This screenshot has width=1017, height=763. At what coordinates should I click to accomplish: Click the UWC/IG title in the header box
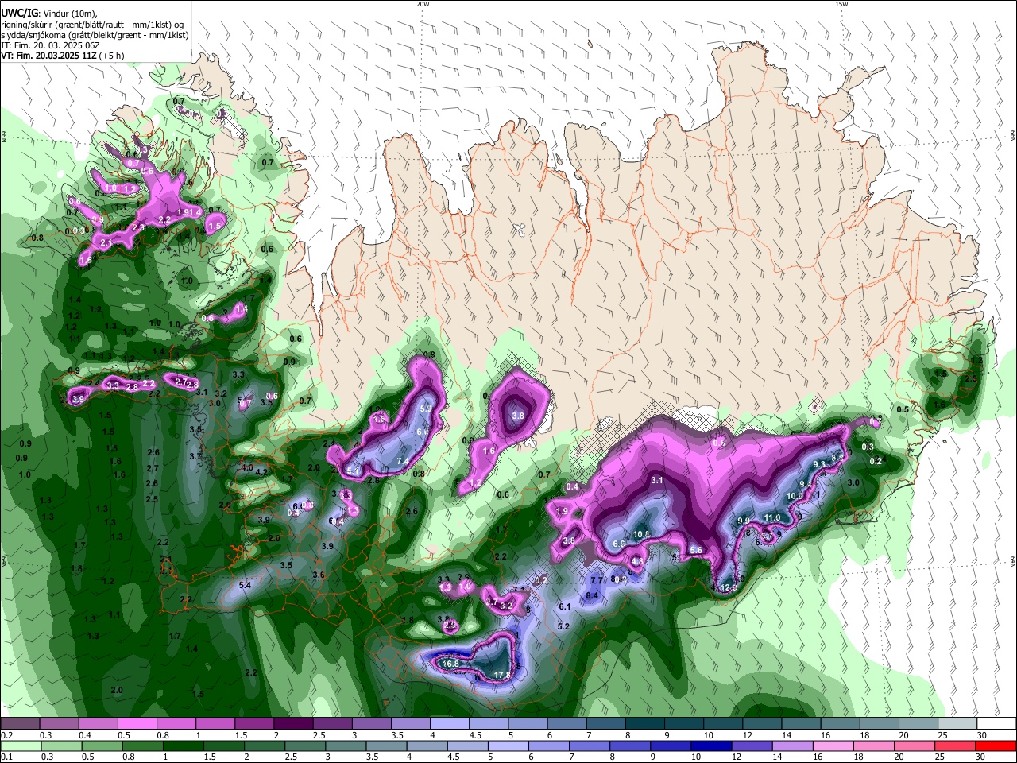click(19, 14)
